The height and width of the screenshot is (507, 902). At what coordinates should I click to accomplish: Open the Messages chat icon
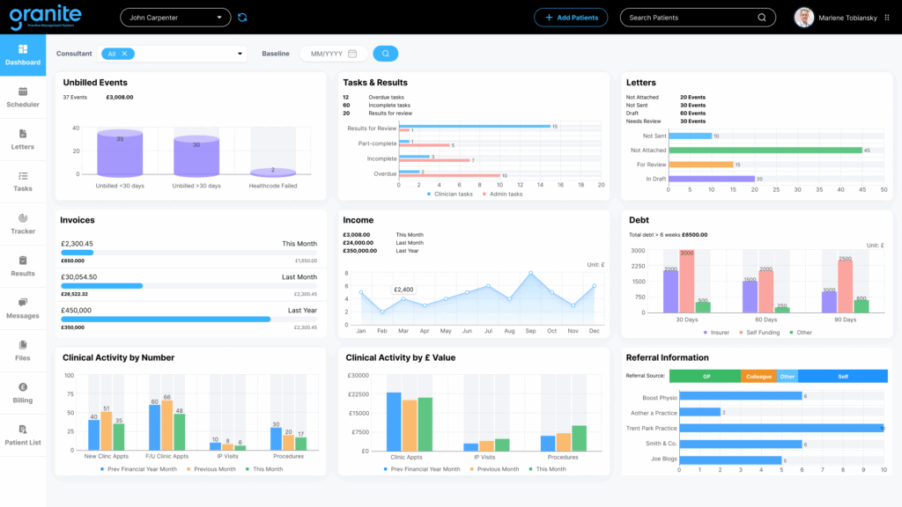pos(23,303)
